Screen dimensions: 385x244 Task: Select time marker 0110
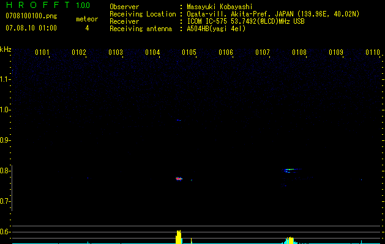coord(373,52)
